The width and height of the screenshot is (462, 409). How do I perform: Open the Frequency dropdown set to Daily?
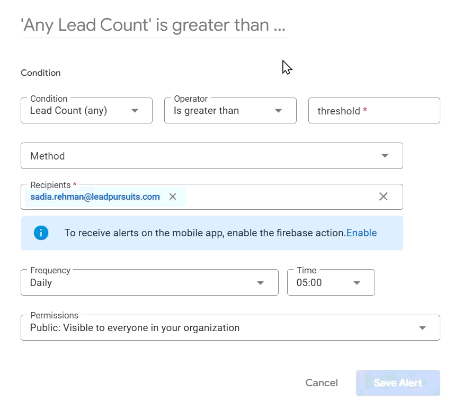pos(150,282)
